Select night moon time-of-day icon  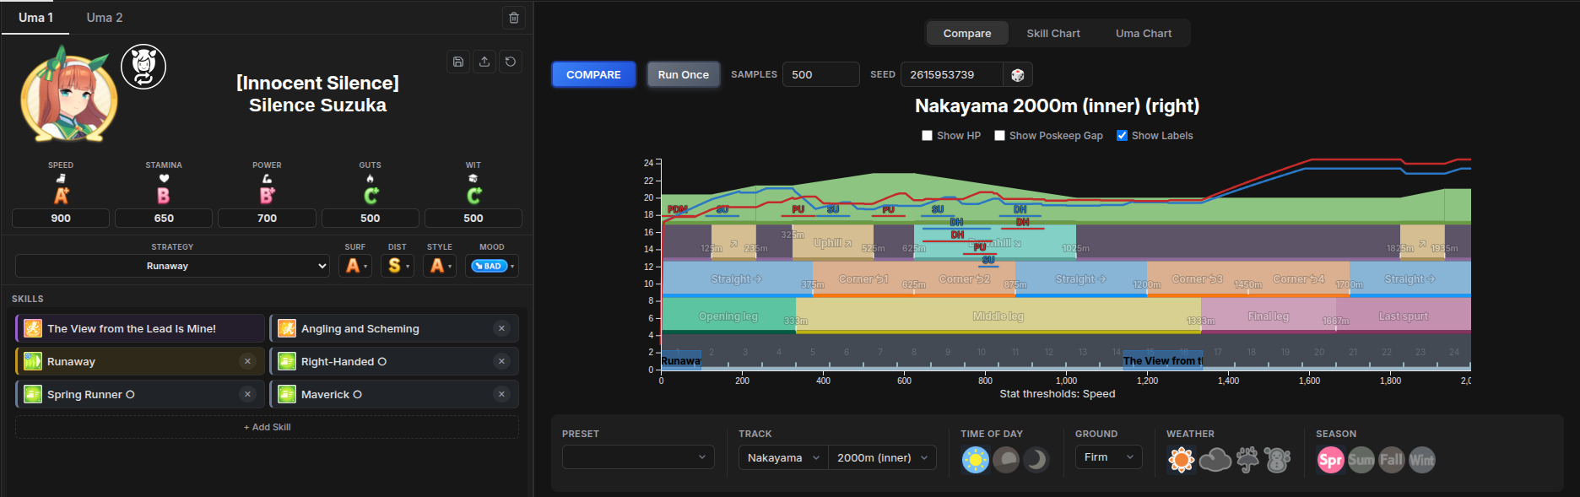1036,460
